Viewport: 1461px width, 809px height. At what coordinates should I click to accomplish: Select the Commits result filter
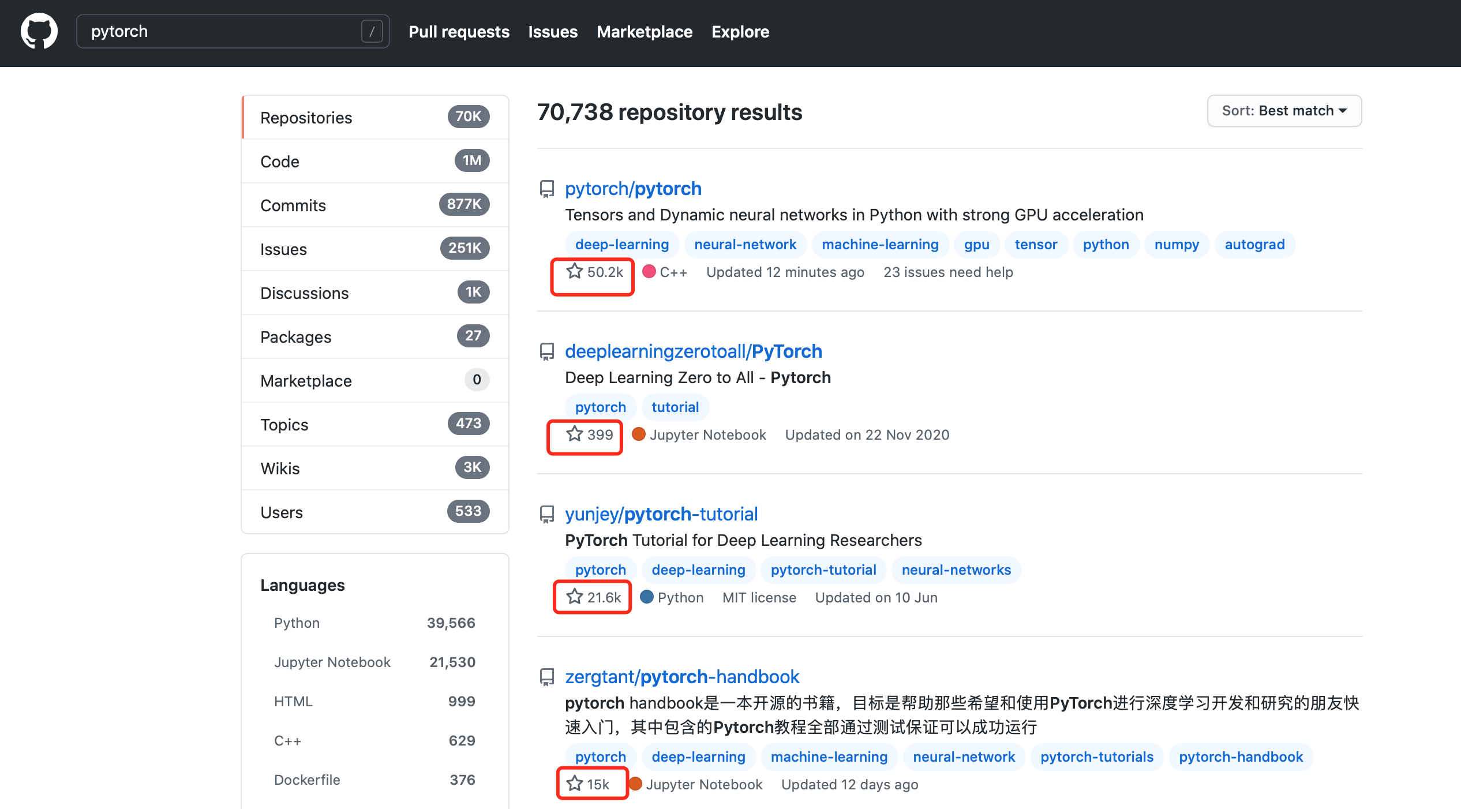pos(375,205)
